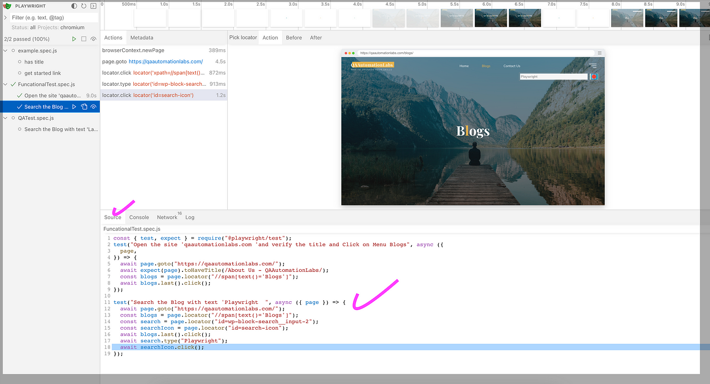Screen dimensions: 710x384
Task: Collapse the FuncationalTest.spec.js group
Action: [x=5, y=84]
